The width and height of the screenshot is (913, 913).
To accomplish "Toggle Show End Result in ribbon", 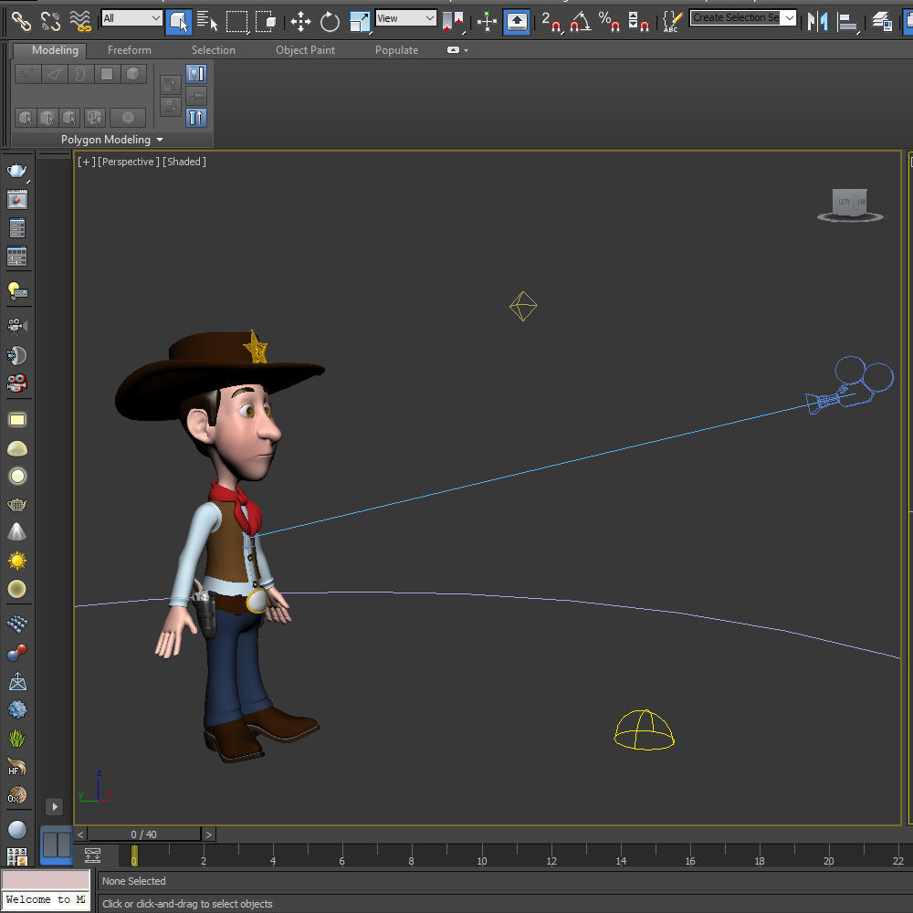I will click(196, 74).
